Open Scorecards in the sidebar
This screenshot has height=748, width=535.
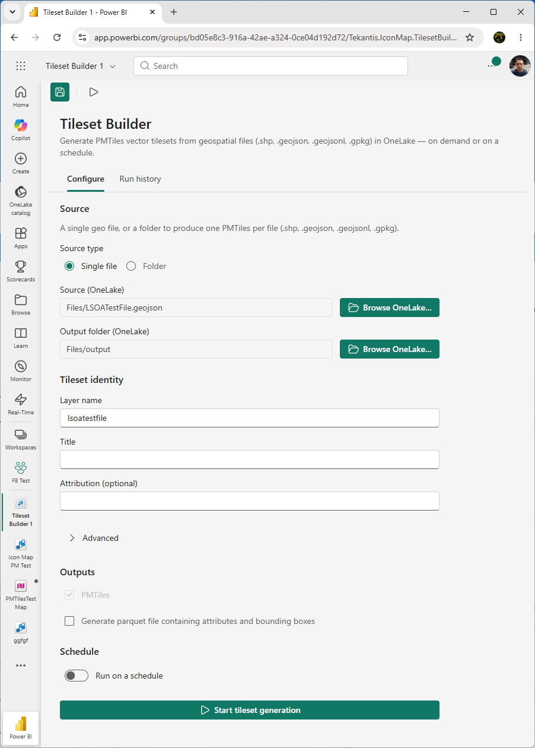[21, 271]
